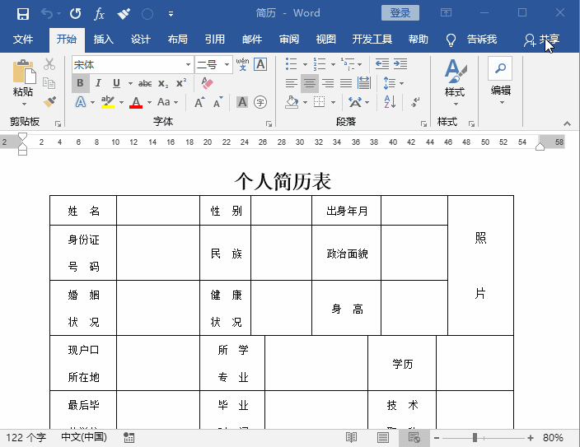Click the Editing magnifier icon
The width and height of the screenshot is (580, 447).
click(500, 68)
